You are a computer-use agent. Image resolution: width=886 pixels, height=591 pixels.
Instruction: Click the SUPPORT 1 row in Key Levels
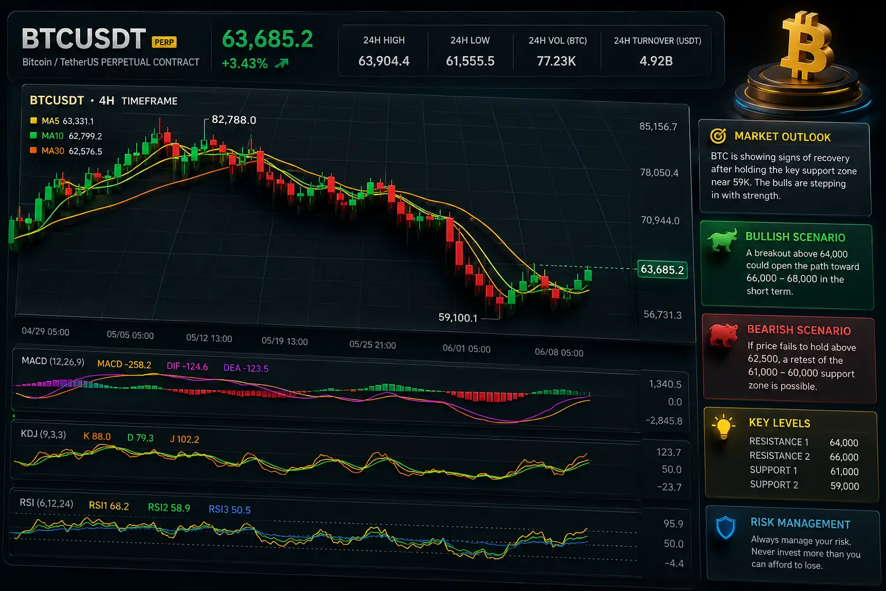pos(805,471)
